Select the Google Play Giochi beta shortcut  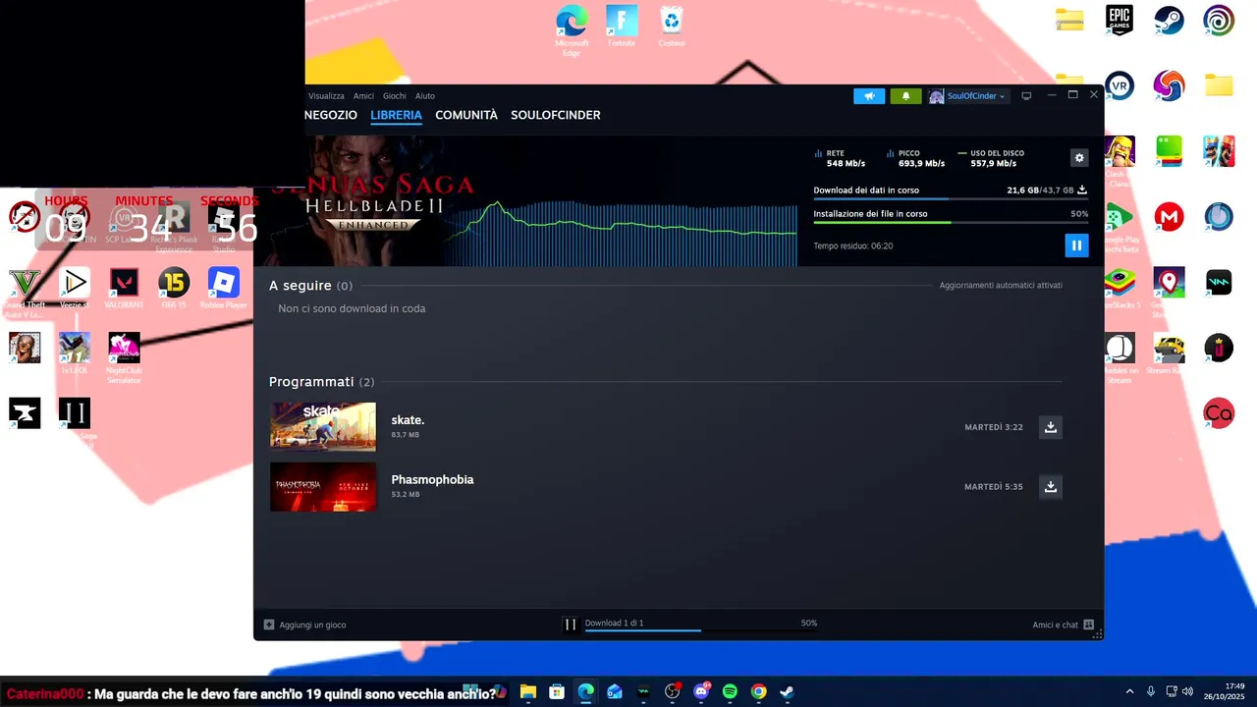click(1119, 226)
